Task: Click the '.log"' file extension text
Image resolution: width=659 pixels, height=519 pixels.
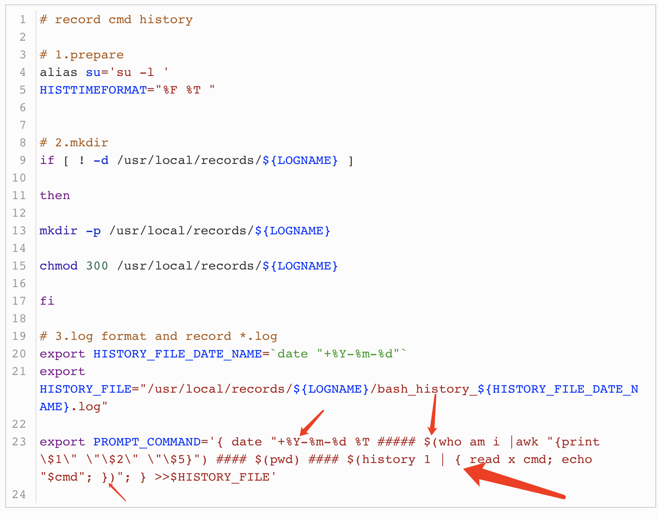Action: point(89,407)
